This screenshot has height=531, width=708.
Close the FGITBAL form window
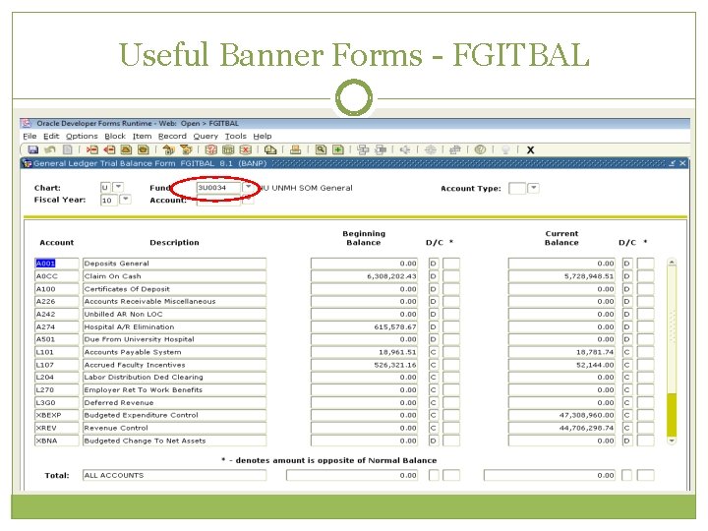pyautogui.click(x=682, y=163)
